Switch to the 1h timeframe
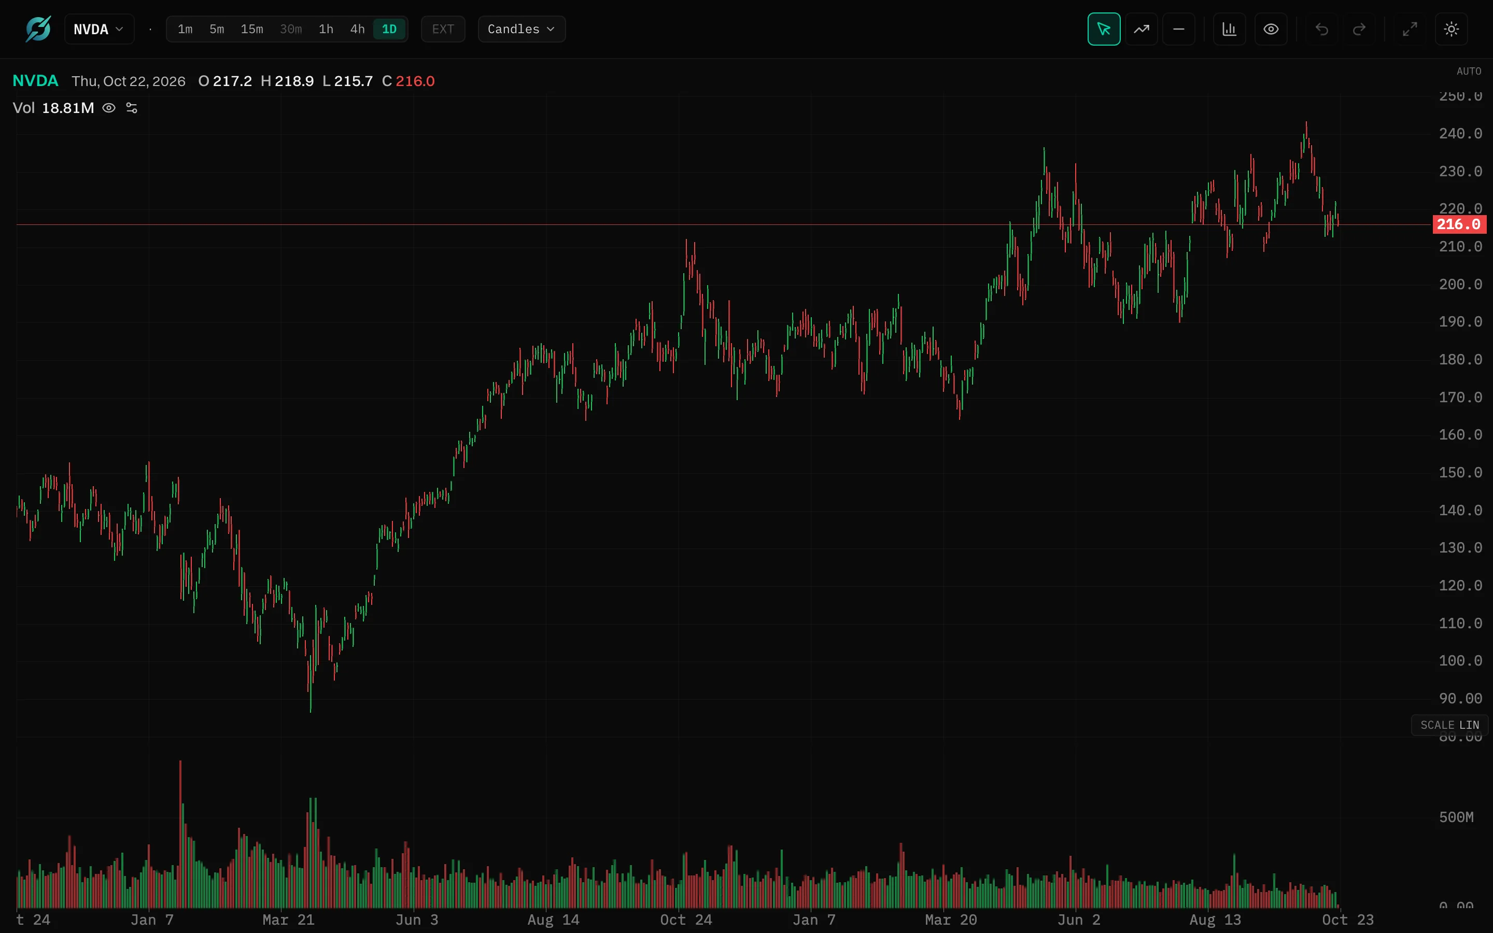1493x933 pixels. [326, 29]
